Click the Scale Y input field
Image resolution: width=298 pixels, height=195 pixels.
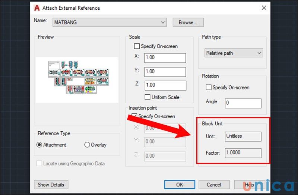pyautogui.click(x=165, y=72)
